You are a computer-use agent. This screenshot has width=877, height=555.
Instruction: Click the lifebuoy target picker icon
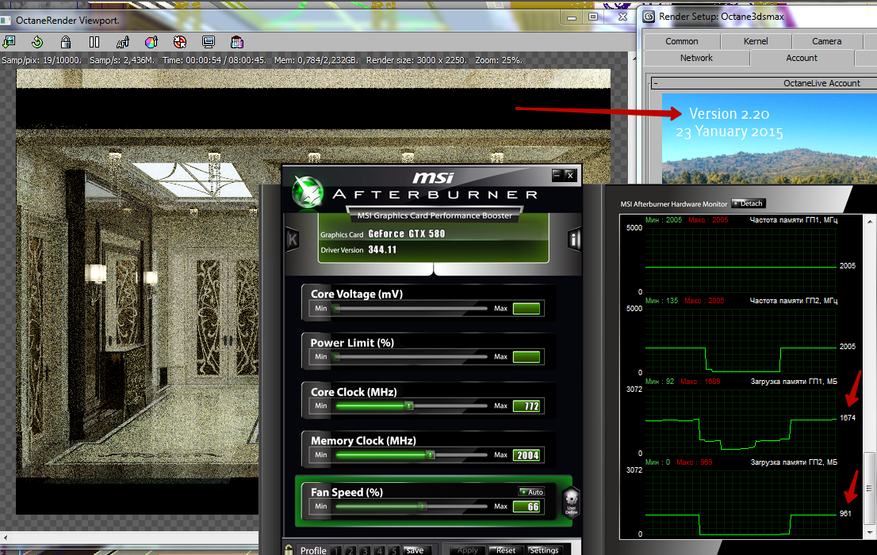(179, 42)
